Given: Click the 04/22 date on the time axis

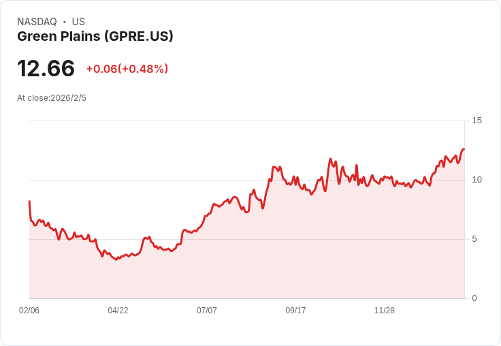Looking at the screenshot, I should [x=118, y=311].
